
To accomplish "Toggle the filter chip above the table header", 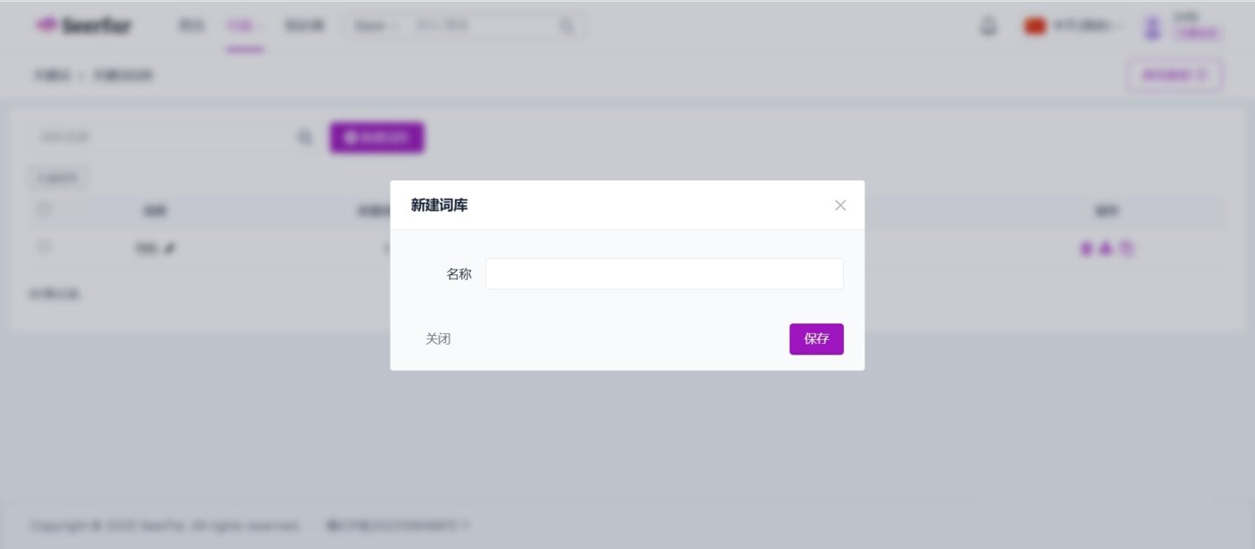I will click(57, 177).
